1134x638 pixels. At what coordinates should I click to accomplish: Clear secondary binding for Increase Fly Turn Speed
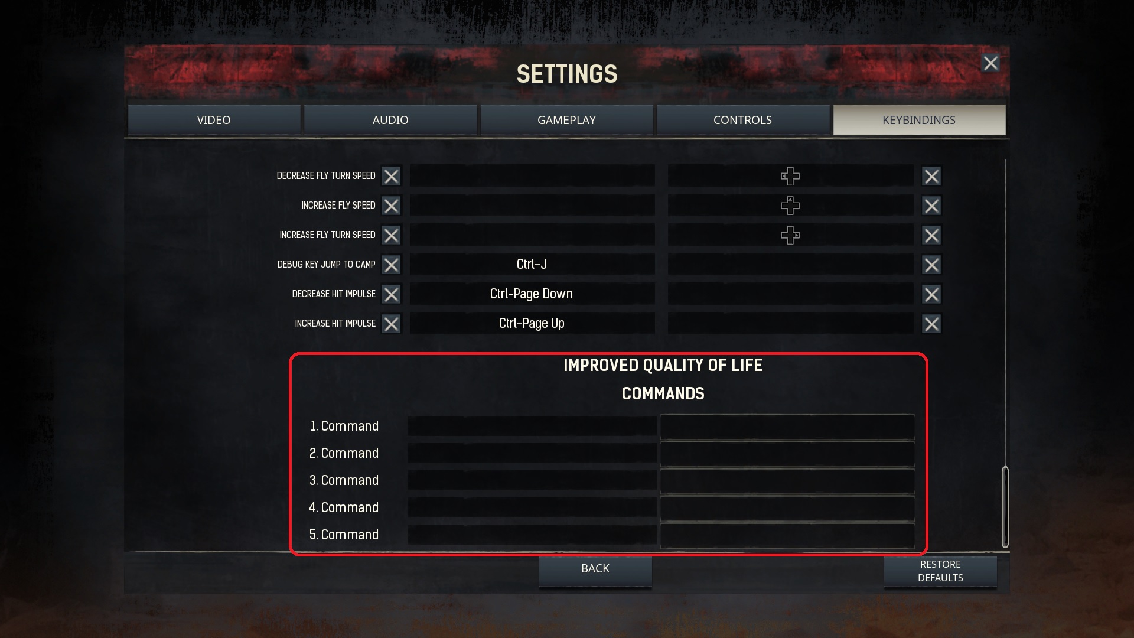pos(931,235)
